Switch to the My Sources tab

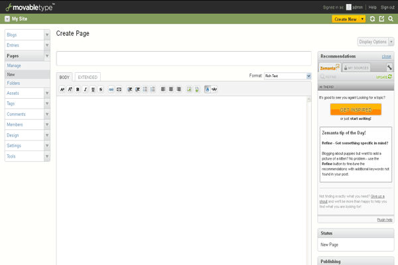click(x=356, y=68)
